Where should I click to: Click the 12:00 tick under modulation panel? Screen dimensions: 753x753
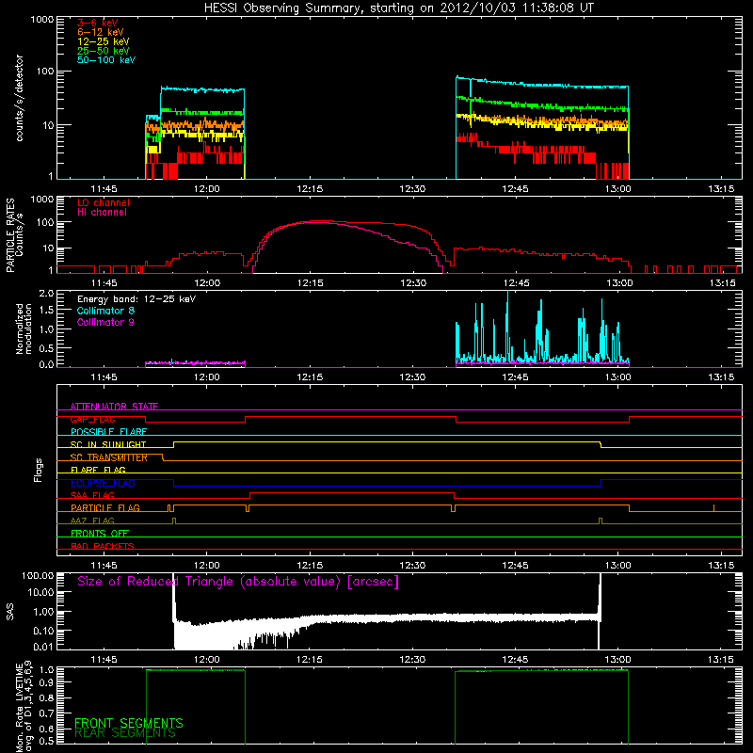click(x=206, y=377)
